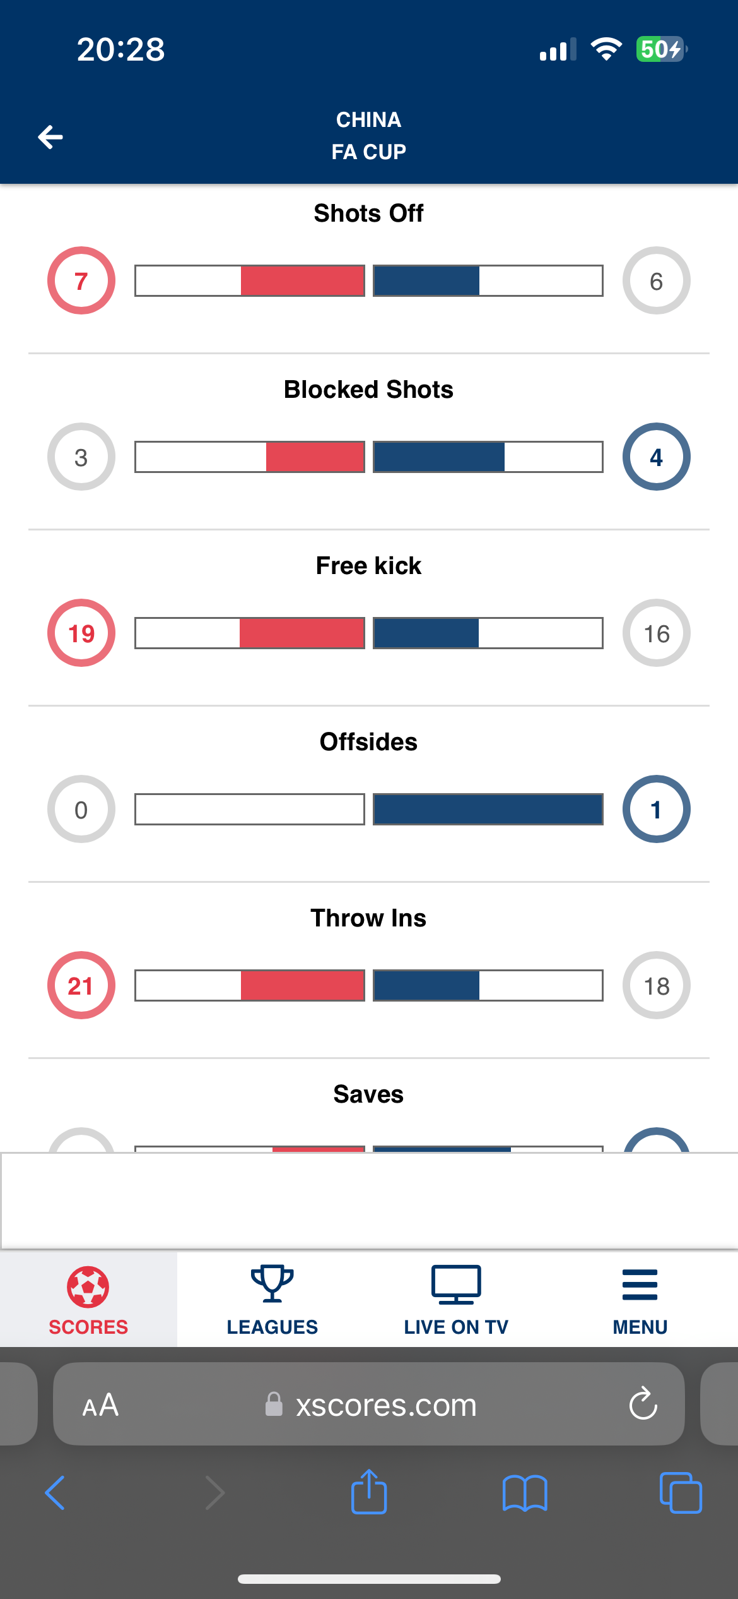Tap the Safari share icon
738x1599 pixels.
[369, 1493]
